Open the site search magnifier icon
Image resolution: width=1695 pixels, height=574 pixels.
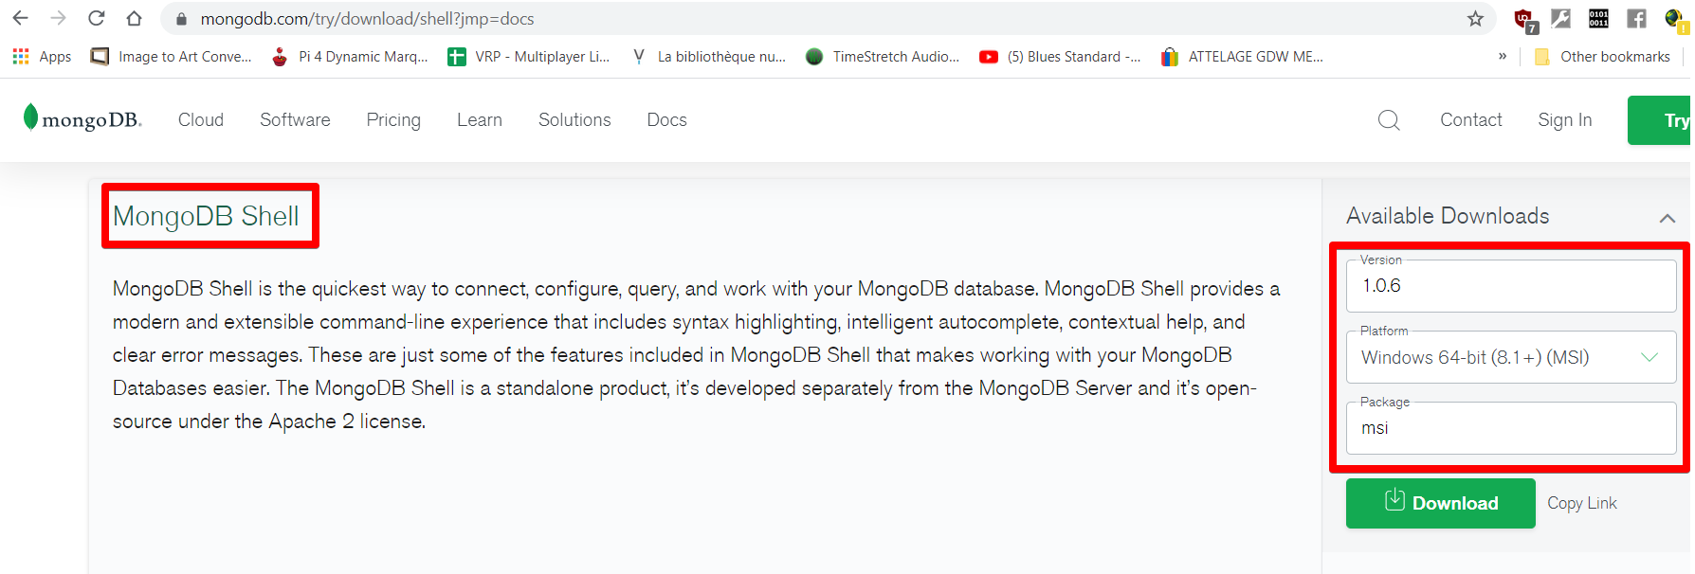coord(1388,120)
